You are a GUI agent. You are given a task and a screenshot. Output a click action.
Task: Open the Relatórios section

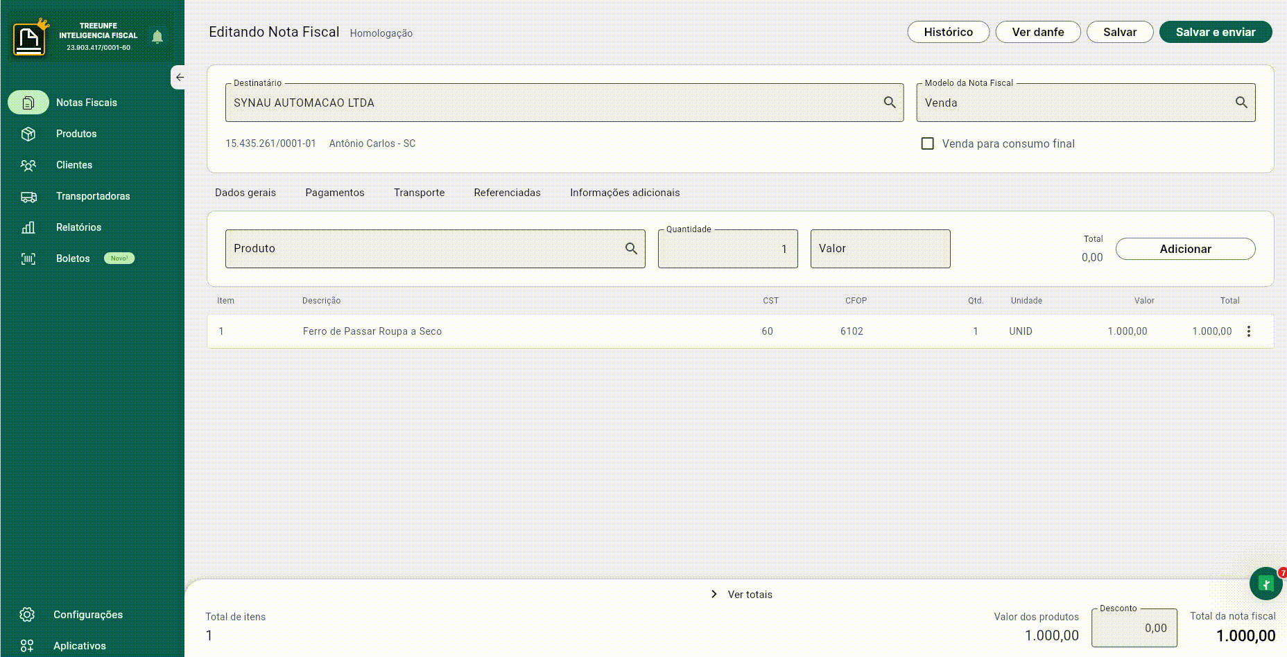78,227
